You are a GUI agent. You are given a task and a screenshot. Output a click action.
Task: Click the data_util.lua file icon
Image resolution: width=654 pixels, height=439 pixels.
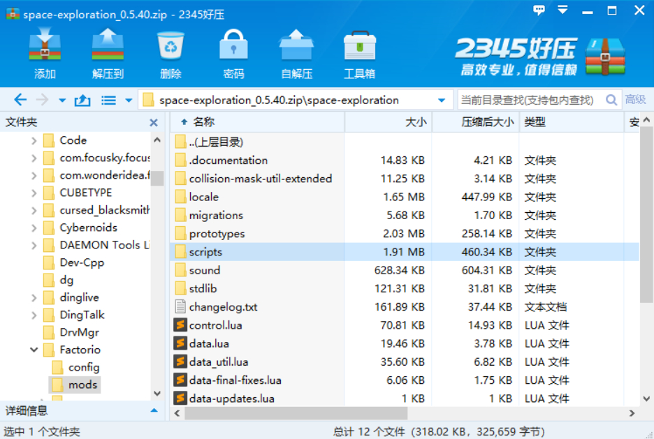180,362
